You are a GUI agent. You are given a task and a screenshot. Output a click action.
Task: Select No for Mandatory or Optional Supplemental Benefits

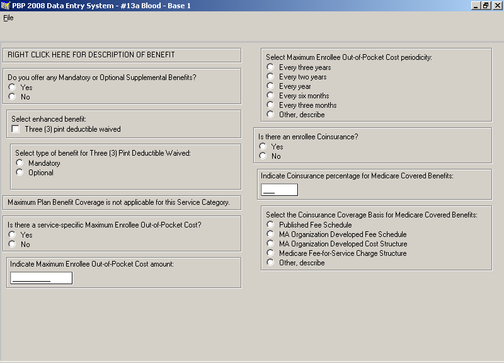12,96
